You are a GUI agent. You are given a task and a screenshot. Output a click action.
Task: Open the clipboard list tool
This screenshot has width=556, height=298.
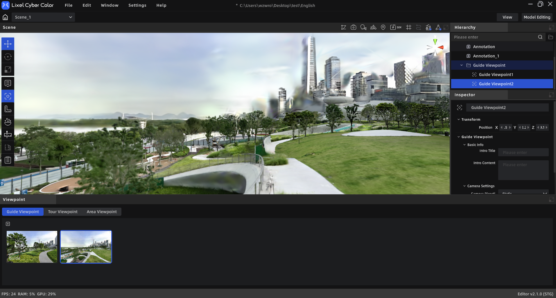click(x=8, y=160)
